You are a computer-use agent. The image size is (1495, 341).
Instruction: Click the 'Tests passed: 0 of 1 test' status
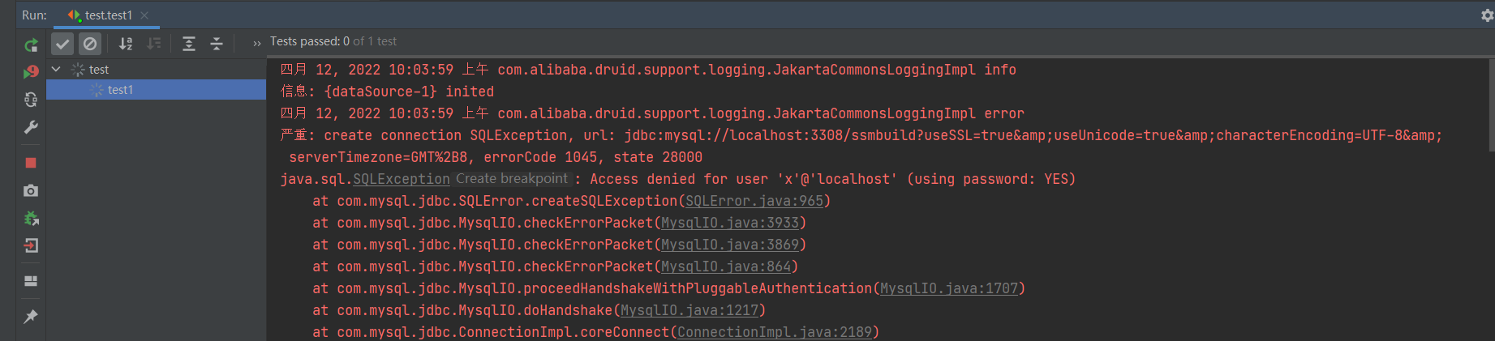click(x=333, y=41)
